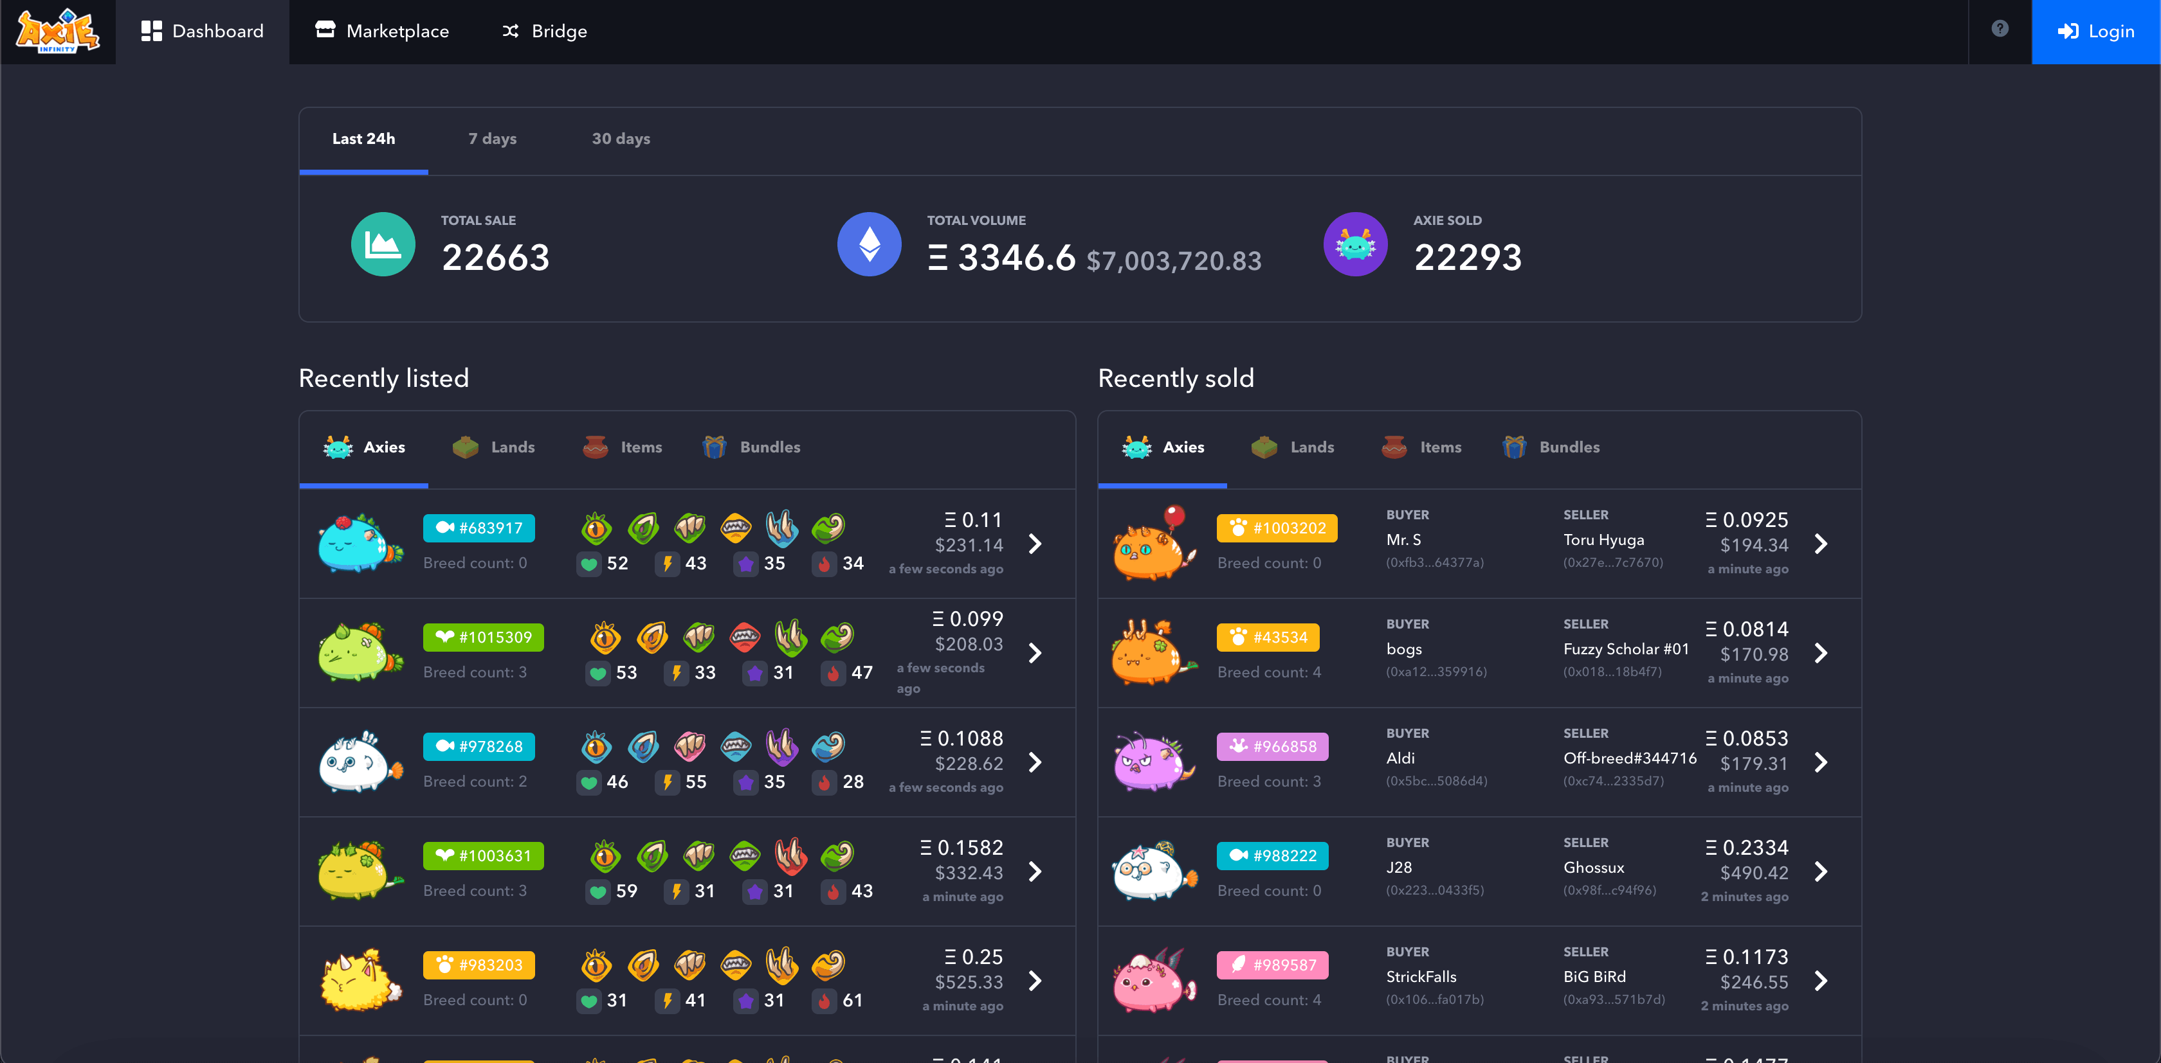Click the Total Sale chart icon

(x=383, y=244)
